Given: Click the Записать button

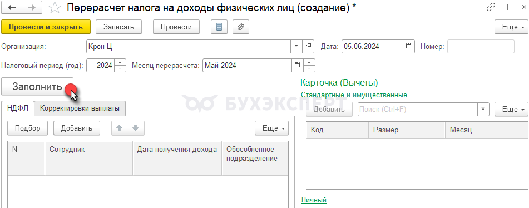Looking at the screenshot, I should click(x=118, y=27).
